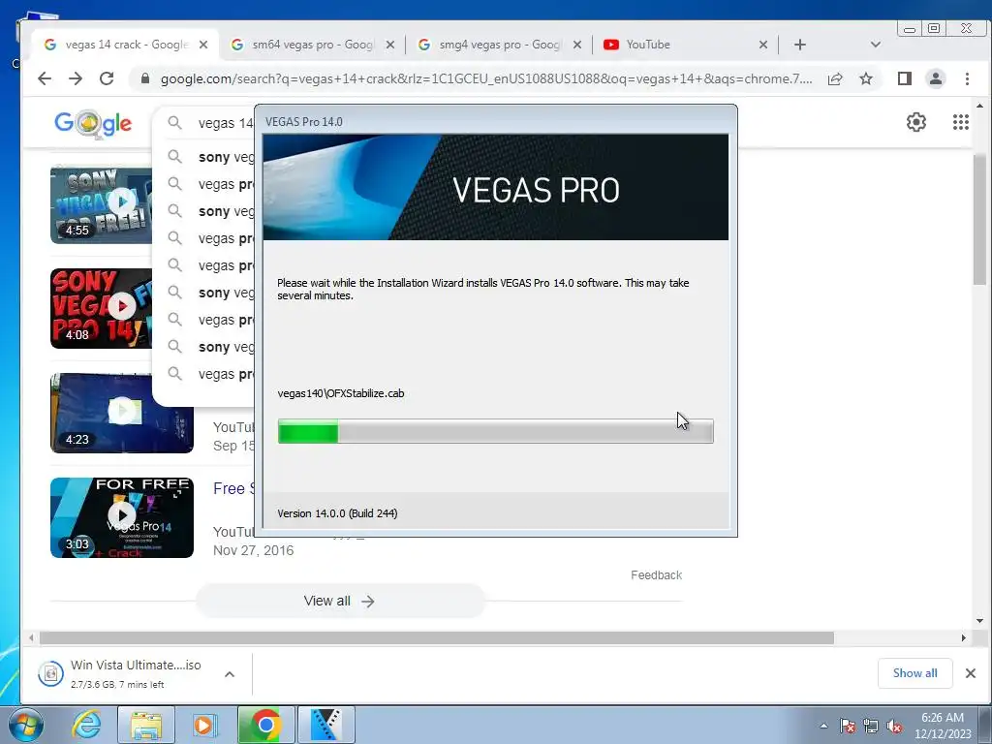Screen dimensions: 992x744
Task: Close the 'smg4 vegas pro' tab
Action: click(577, 45)
